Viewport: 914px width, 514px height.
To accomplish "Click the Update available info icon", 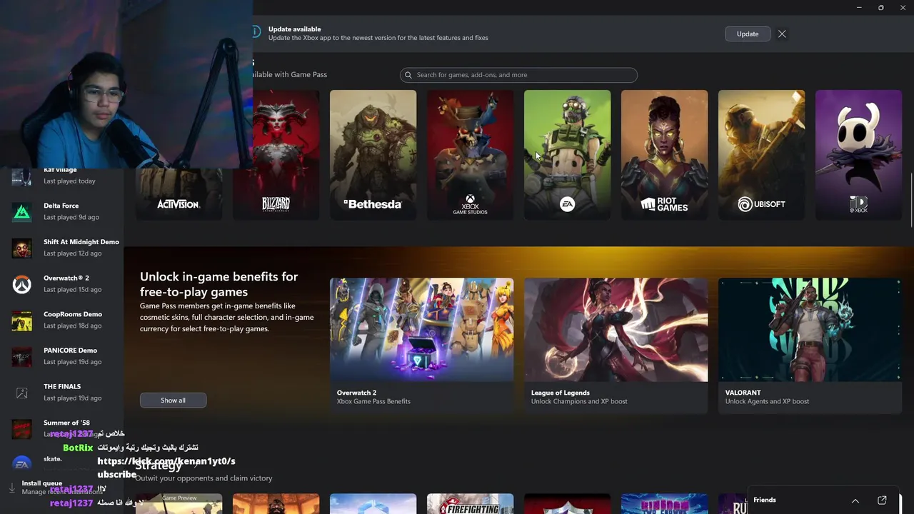I will [x=256, y=32].
